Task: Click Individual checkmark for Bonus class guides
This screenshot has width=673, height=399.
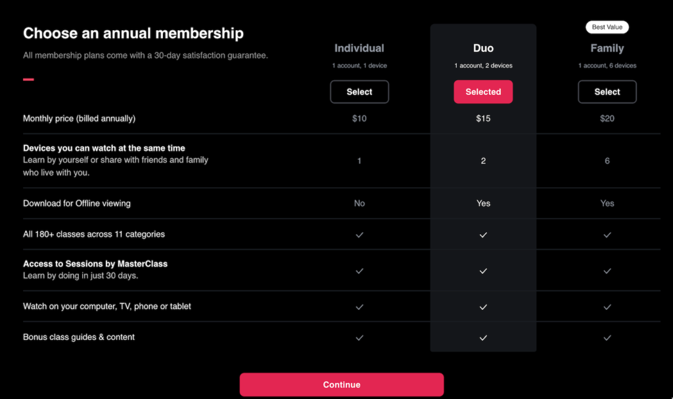Action: point(360,338)
